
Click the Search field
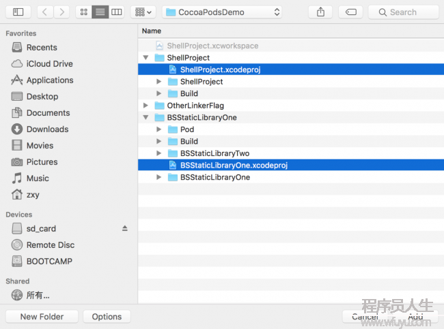point(404,12)
